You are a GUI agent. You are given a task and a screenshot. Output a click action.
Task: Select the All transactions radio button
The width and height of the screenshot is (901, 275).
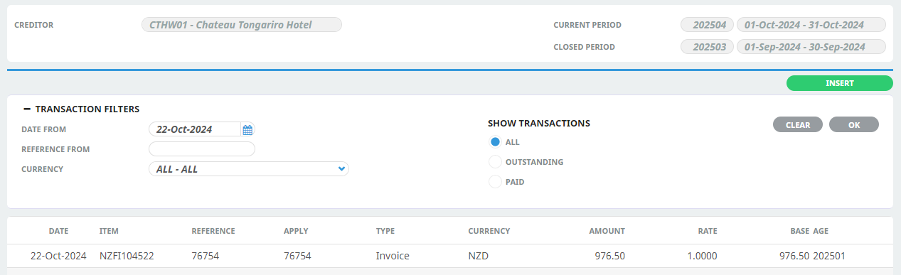(x=496, y=142)
